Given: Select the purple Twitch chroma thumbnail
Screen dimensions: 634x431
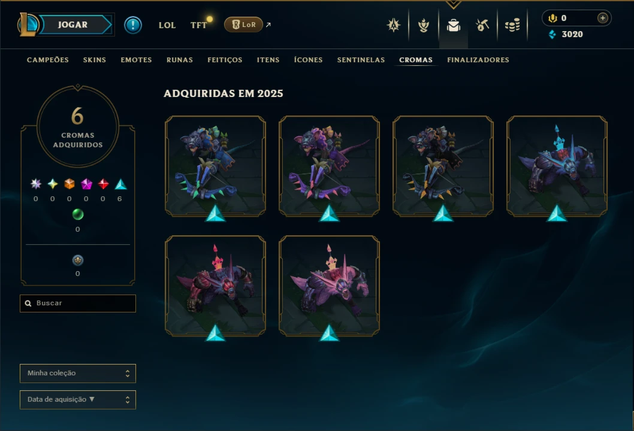Looking at the screenshot, I should click(x=329, y=166).
